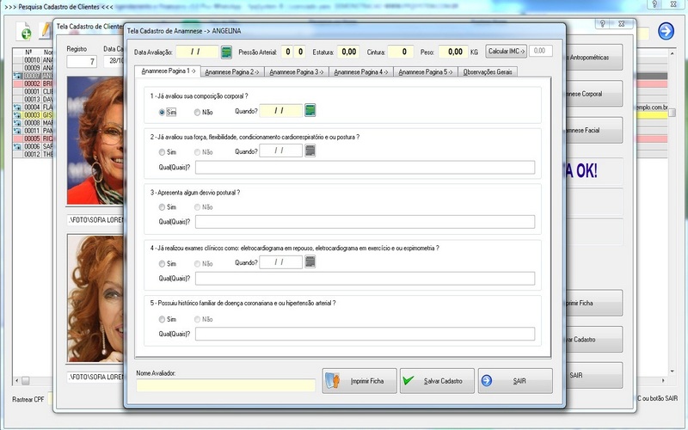Click photo icon on row 00003
The height and width of the screenshot is (430, 688).
(17, 115)
